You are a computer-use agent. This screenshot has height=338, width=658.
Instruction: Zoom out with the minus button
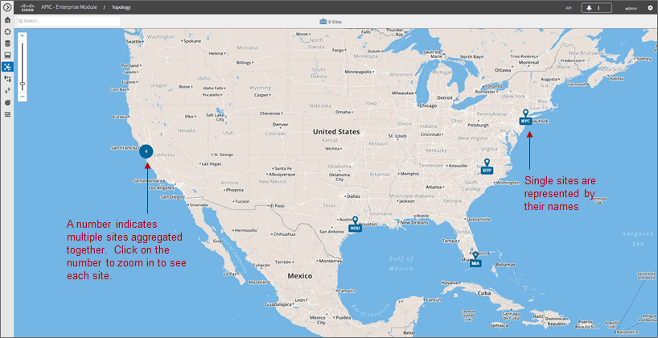click(23, 97)
